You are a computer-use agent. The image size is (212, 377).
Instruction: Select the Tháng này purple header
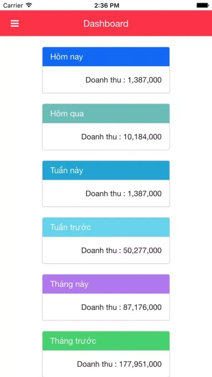pyautogui.click(x=106, y=284)
